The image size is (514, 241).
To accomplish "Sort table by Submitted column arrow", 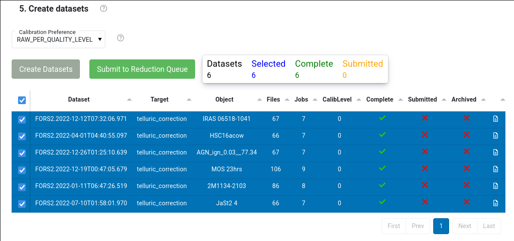I will [444, 100].
